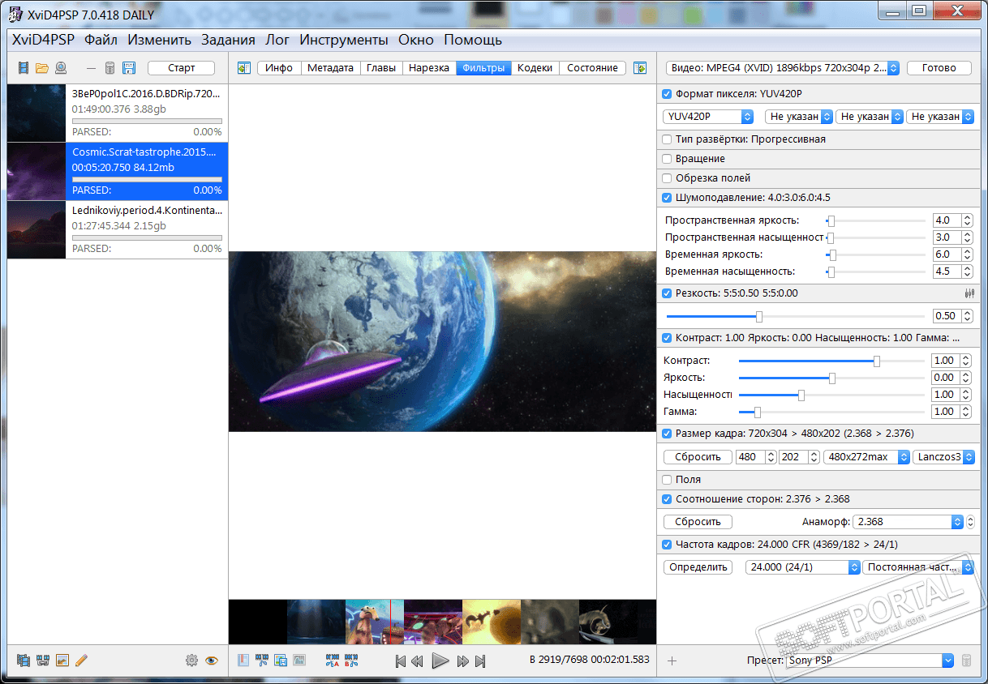This screenshot has height=684, width=988.
Task: Click the save frame icon under preview
Action: tap(281, 660)
